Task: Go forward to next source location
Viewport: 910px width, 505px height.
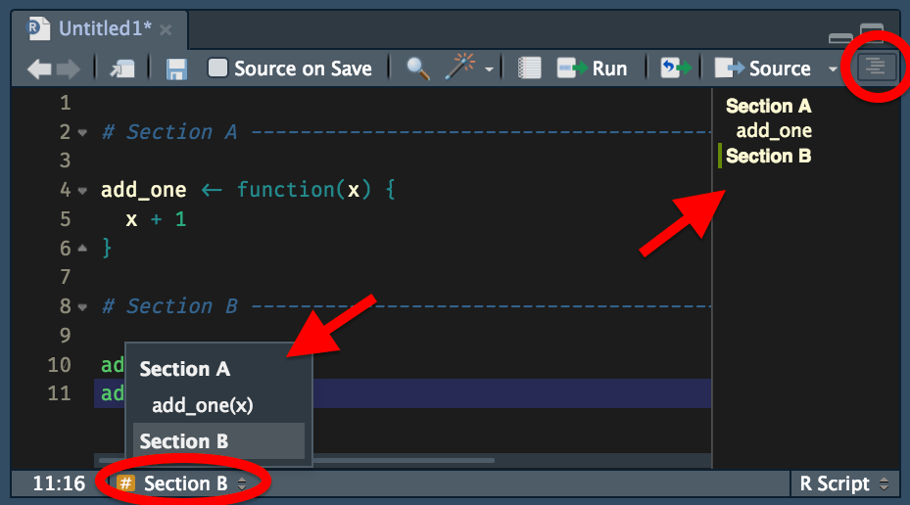Action: pos(69,69)
